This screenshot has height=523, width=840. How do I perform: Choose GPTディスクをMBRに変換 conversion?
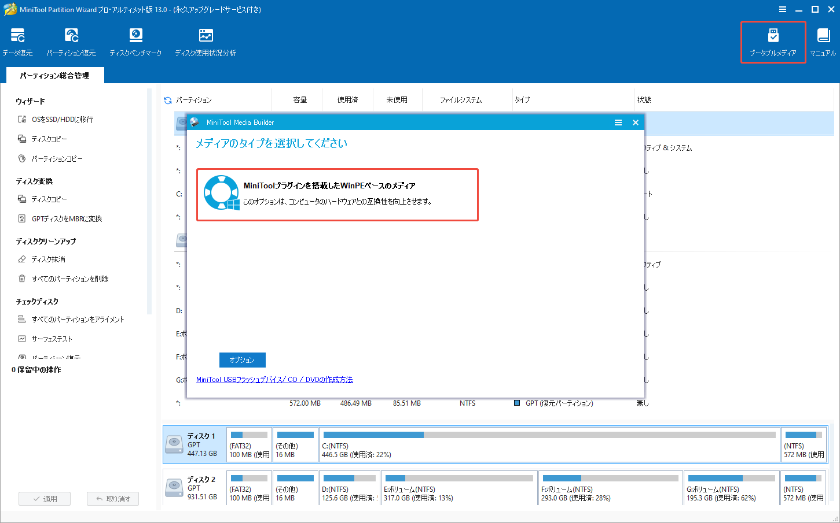tap(65, 218)
